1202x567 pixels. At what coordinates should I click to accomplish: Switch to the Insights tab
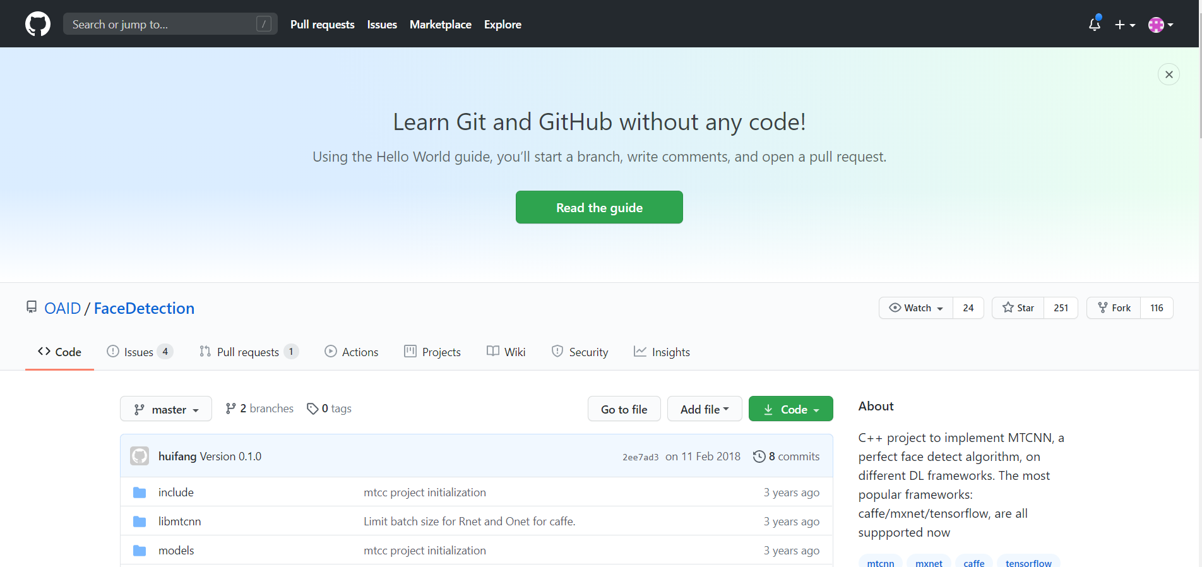coord(662,352)
